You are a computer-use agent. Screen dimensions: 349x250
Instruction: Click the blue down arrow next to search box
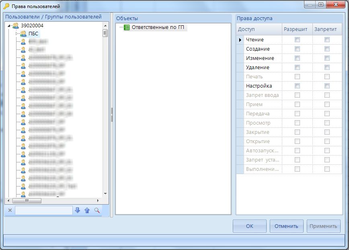78,210
